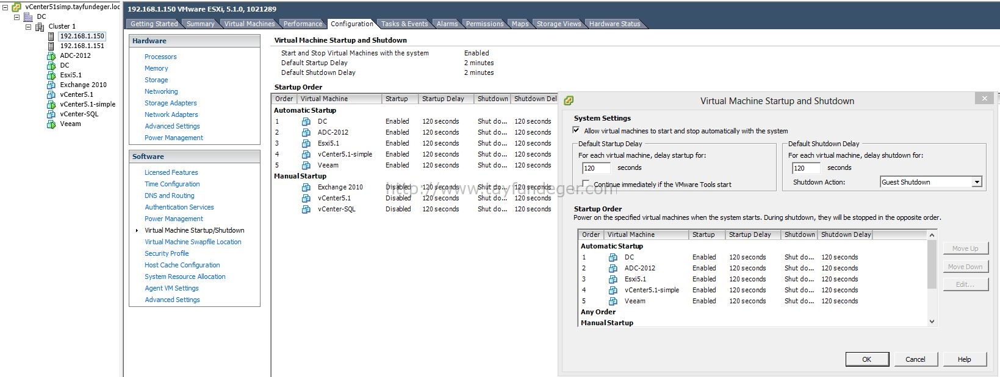Click vCenter-SQL icon in Manual Startup list
This screenshot has height=377, width=1000.
pyautogui.click(x=306, y=210)
